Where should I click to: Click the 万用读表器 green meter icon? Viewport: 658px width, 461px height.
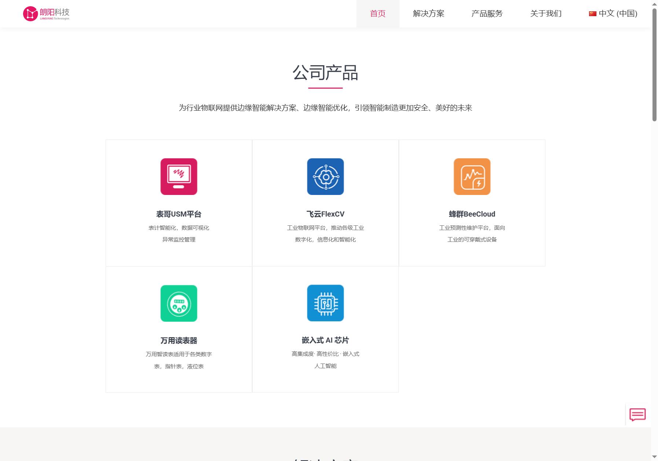[x=179, y=303]
